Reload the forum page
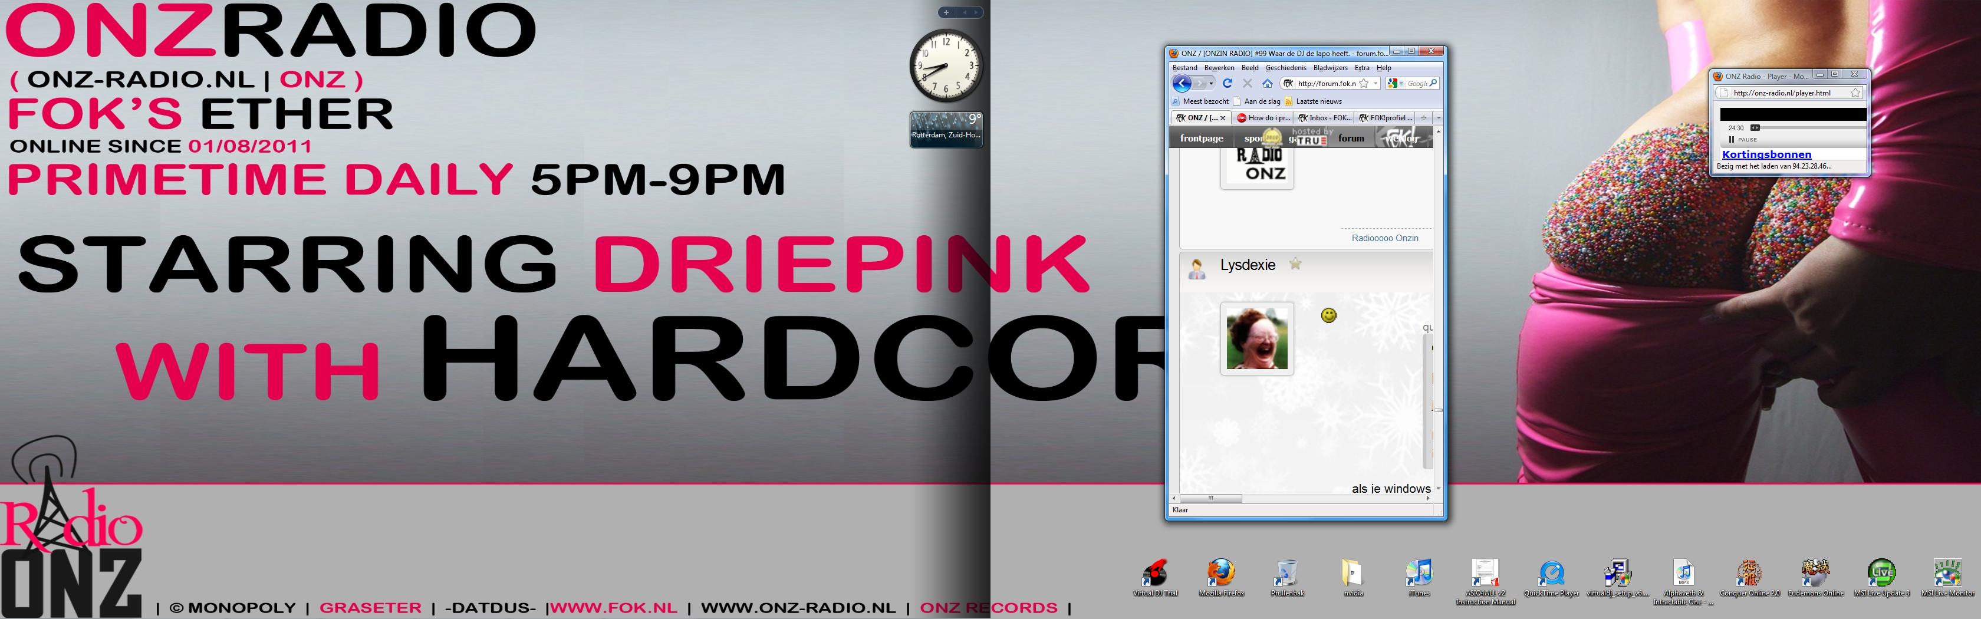The height and width of the screenshot is (619, 1981). [1228, 84]
